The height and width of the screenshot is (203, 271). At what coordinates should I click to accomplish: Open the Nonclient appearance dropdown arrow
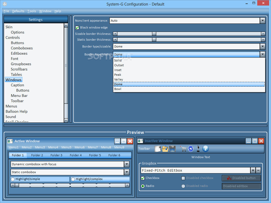[x=263, y=21]
